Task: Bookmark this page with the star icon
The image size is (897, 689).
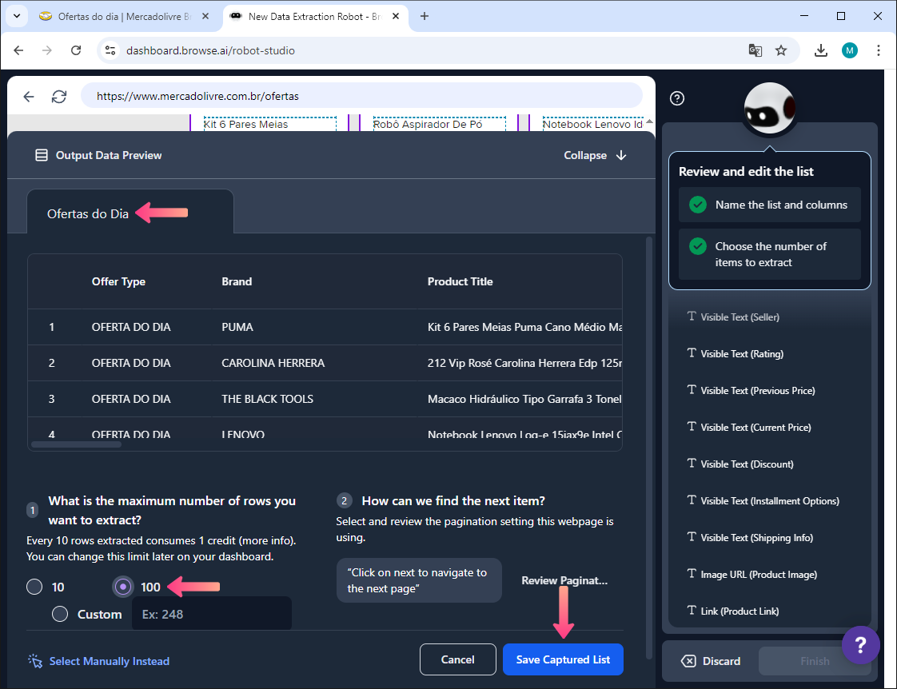Action: (781, 50)
